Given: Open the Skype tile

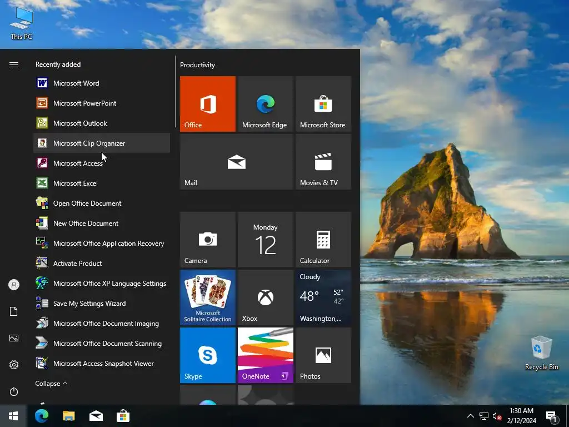Looking at the screenshot, I should [208, 355].
